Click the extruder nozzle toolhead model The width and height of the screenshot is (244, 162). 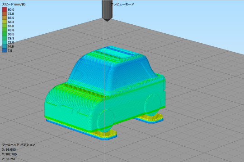click(x=107, y=10)
